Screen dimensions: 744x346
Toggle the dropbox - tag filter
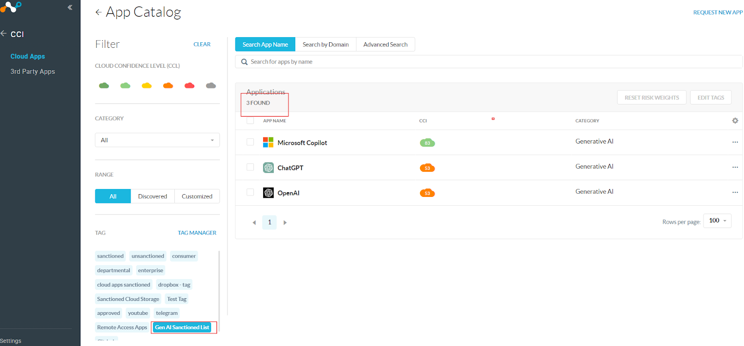[x=174, y=285]
